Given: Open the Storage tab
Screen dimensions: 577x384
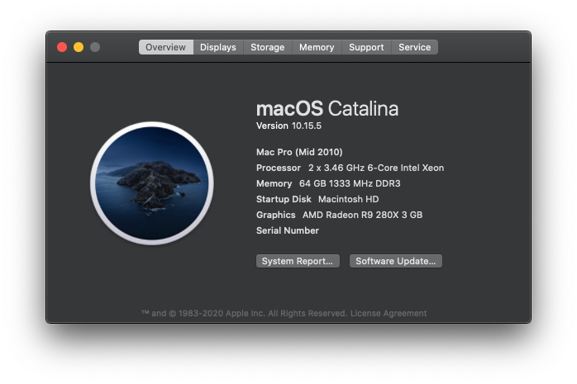Looking at the screenshot, I should [268, 47].
